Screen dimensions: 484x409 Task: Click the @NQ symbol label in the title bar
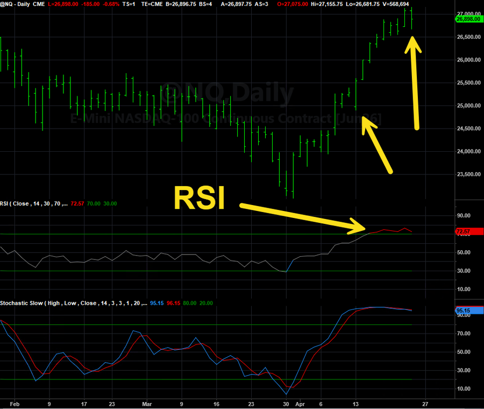pyautogui.click(x=6, y=4)
